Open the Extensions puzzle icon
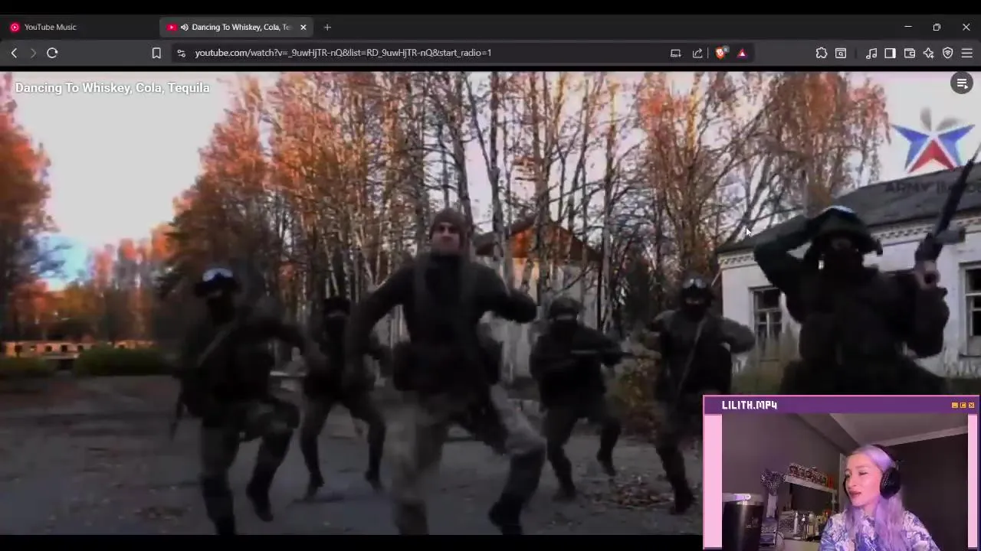 tap(822, 53)
